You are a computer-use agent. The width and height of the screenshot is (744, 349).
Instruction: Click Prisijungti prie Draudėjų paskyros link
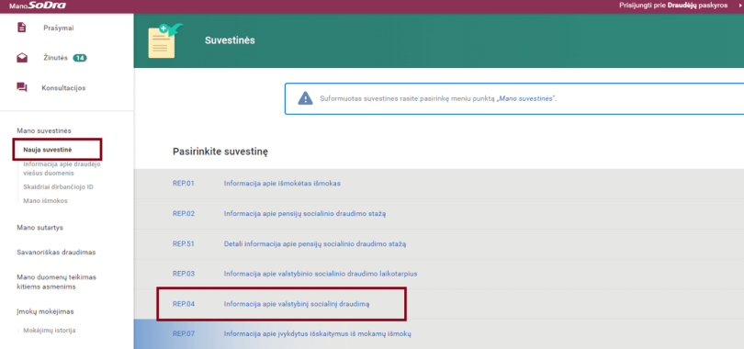673,6
